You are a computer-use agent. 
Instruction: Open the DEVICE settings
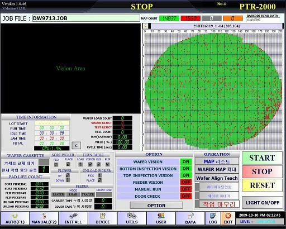(x=103, y=218)
